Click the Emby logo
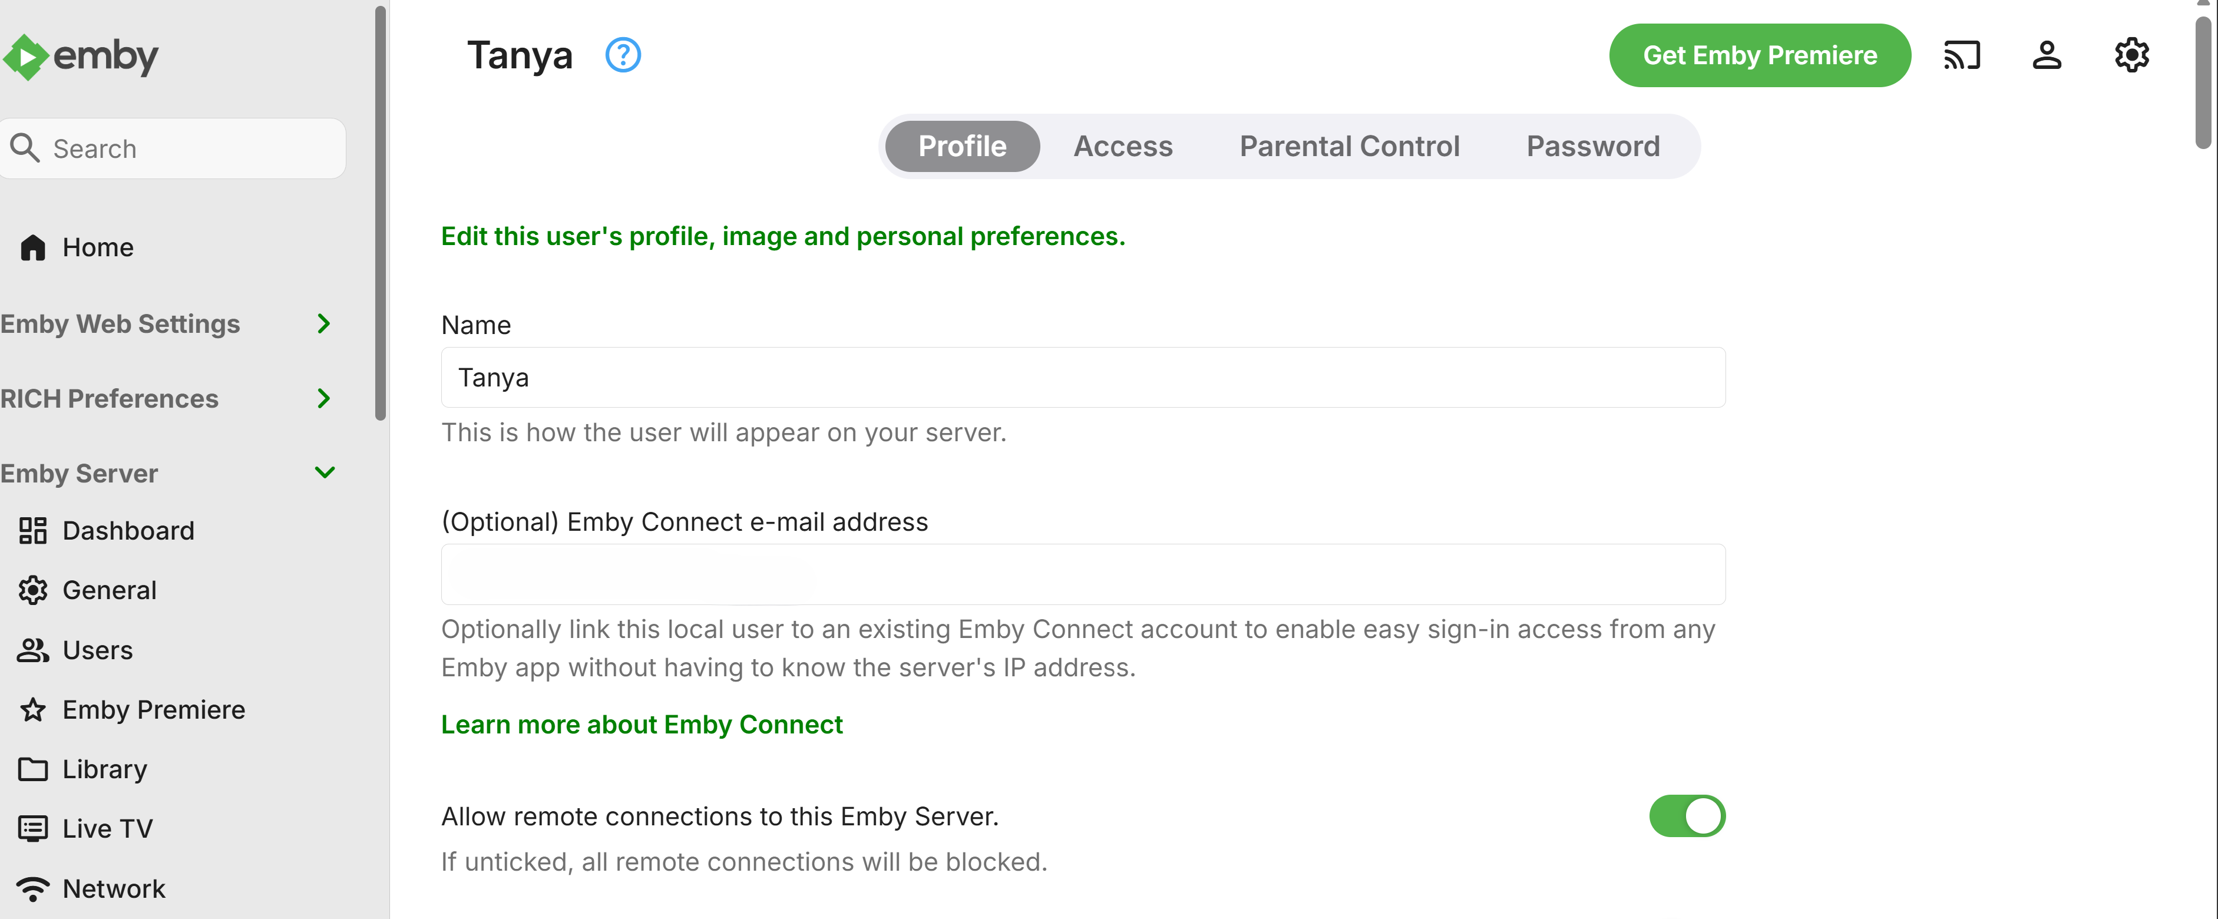Image resolution: width=2218 pixels, height=919 pixels. (x=82, y=57)
